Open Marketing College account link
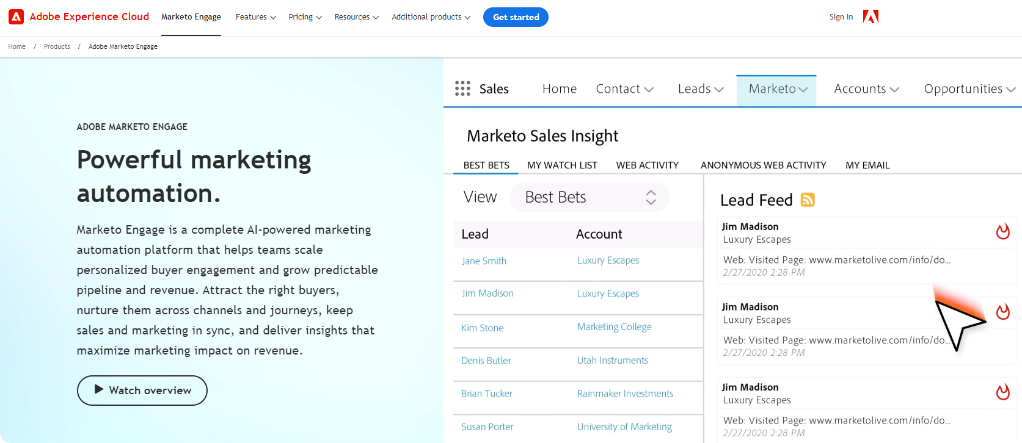The image size is (1022, 443). 614,327
